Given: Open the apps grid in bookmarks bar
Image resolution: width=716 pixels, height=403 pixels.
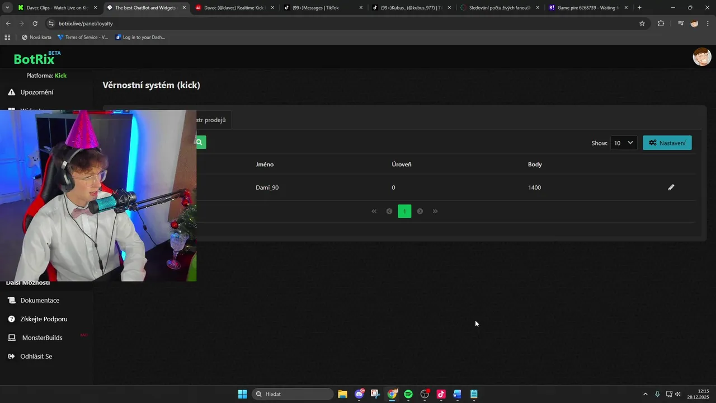Looking at the screenshot, I should coord(7,38).
